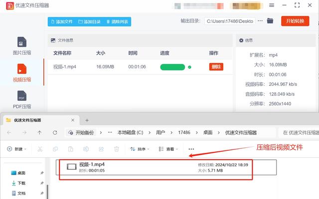Open the 排序 dropdown

click(140, 149)
